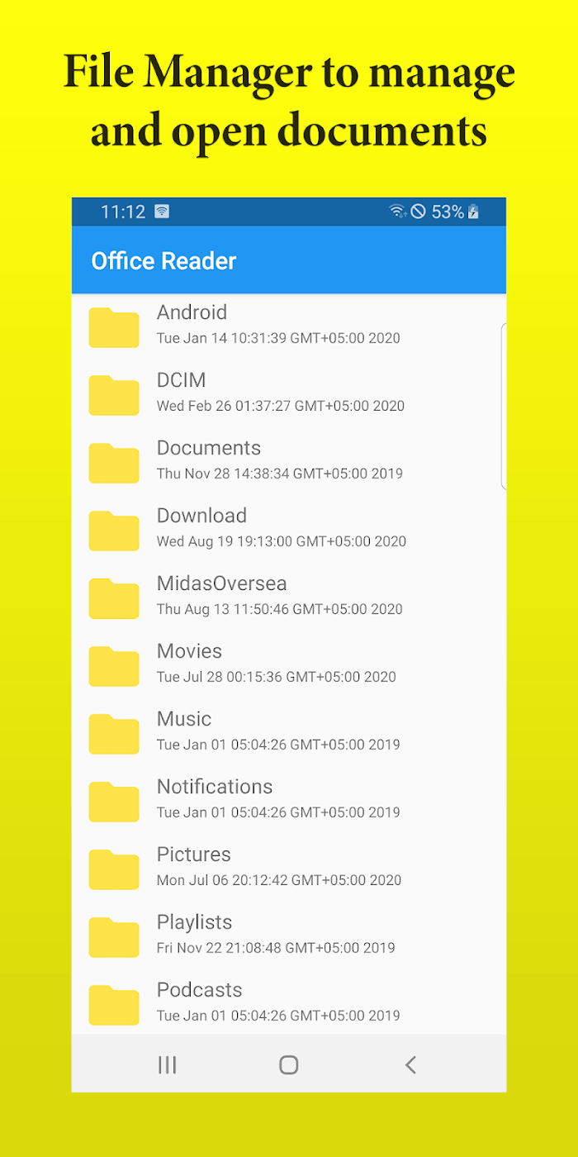Open the Android folder icon
This screenshot has width=578, height=1157.
coord(114,327)
